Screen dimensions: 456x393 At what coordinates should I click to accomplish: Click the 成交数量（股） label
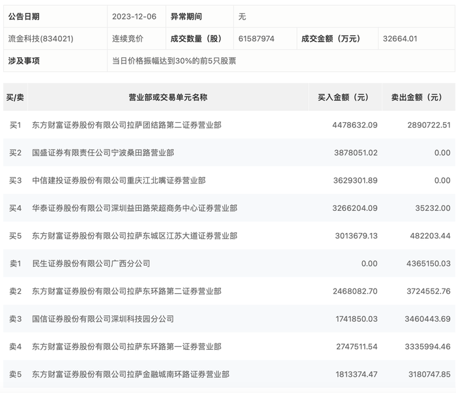pos(196,39)
